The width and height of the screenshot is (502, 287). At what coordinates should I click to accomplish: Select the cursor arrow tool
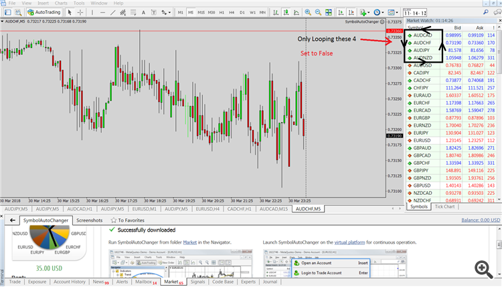pyautogui.click(x=70, y=12)
